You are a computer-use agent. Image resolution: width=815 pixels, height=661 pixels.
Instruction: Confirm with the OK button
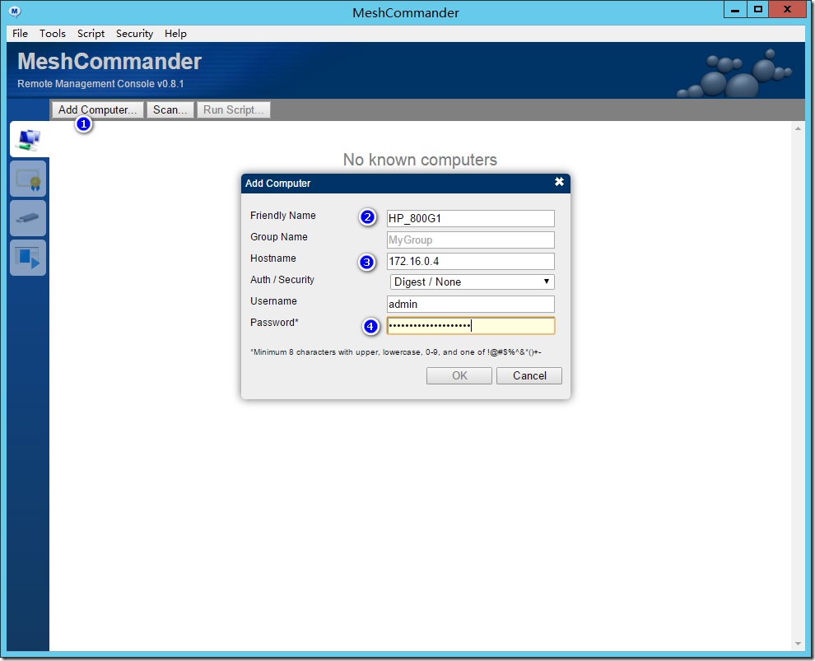click(x=459, y=375)
